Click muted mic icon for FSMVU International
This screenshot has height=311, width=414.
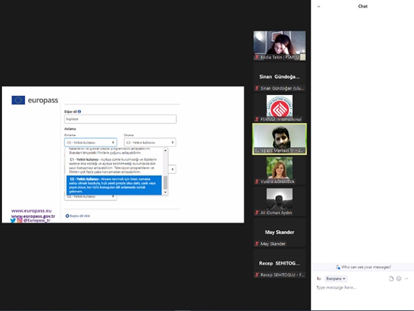pos(257,120)
